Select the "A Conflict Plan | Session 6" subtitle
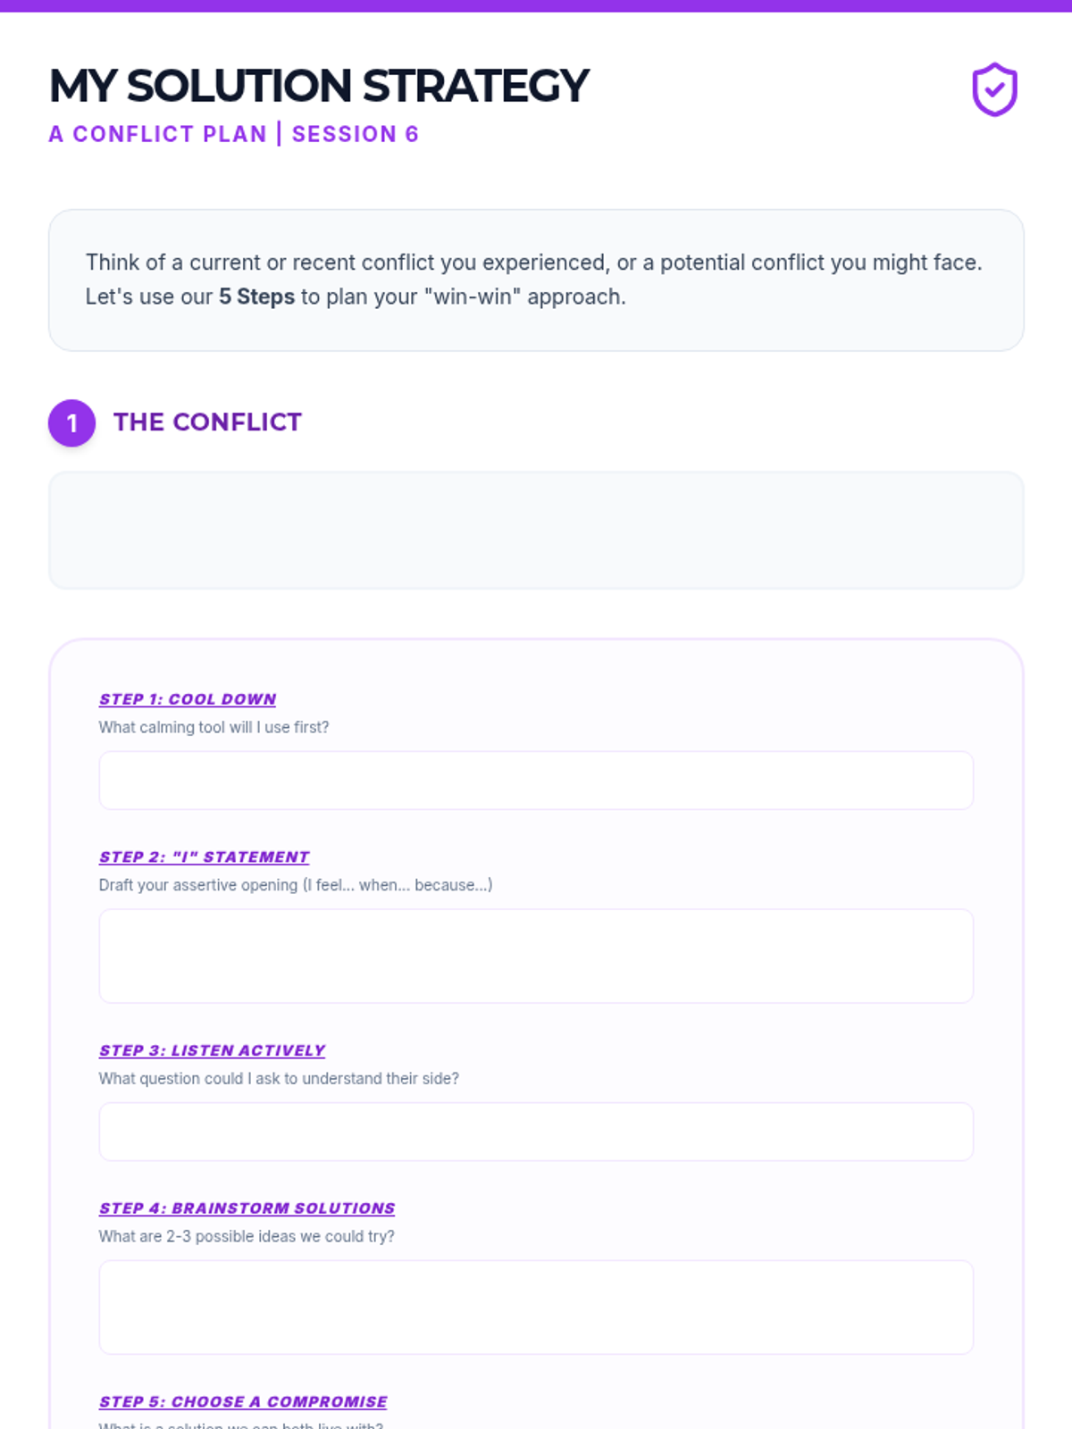 (x=233, y=134)
